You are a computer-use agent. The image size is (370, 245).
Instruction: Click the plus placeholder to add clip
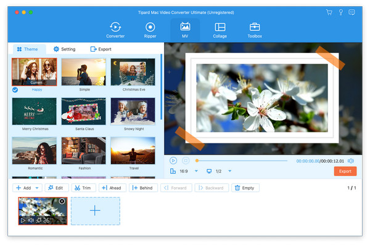(96, 211)
